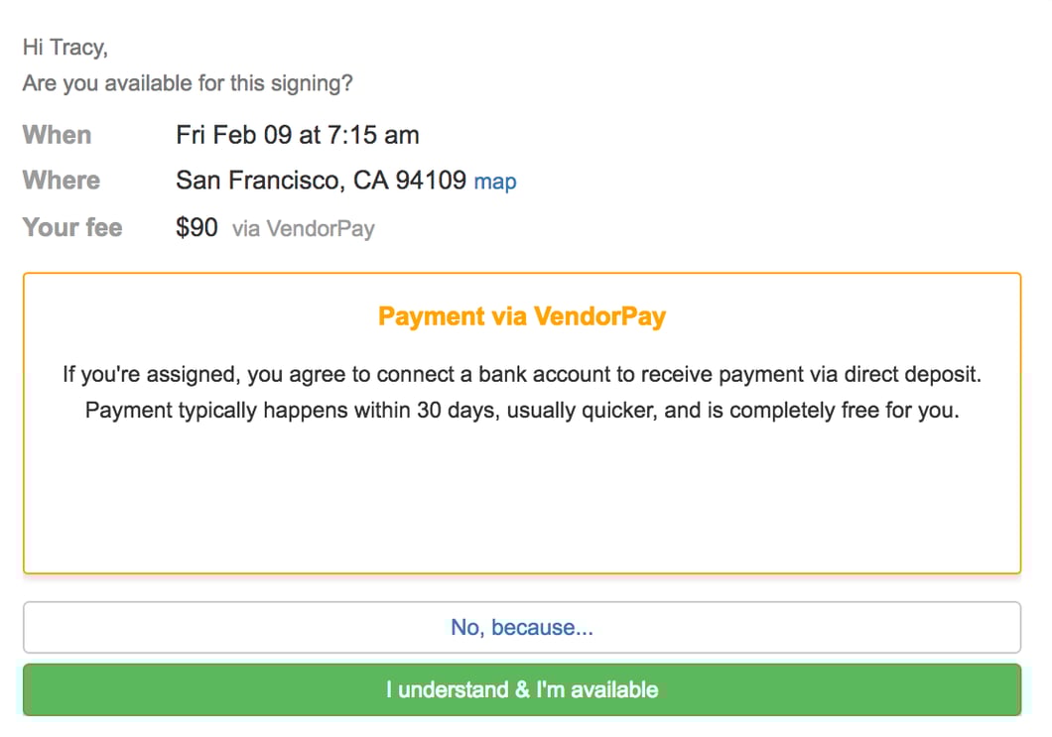This screenshot has width=1052, height=737.
Task: Click the "No, because..." button
Action: (522, 627)
